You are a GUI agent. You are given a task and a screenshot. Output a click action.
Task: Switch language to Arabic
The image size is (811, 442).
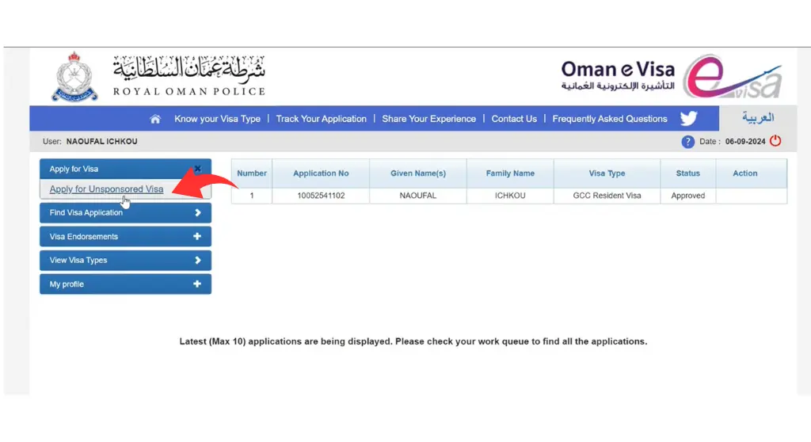[758, 118]
